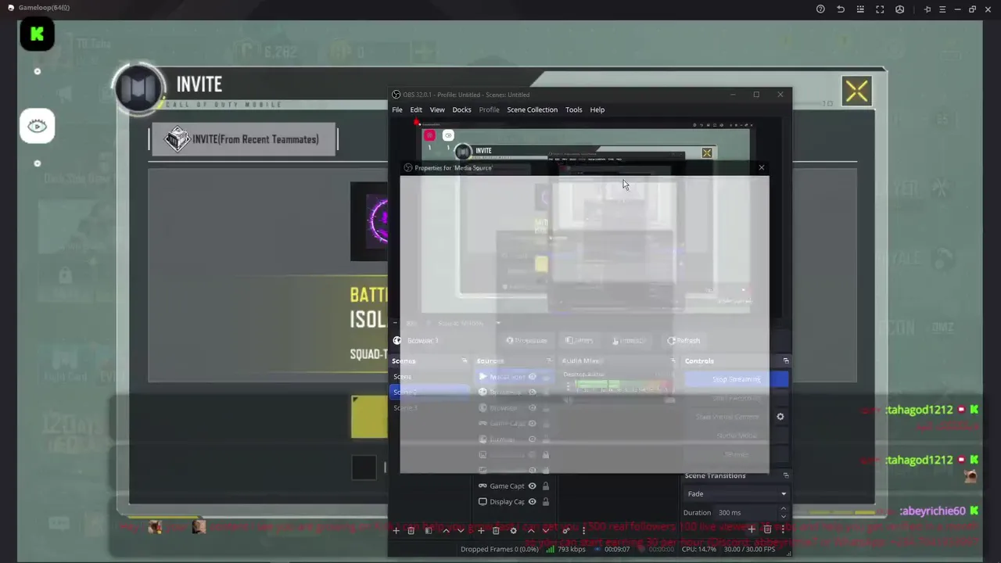Toggle Gameloop fullscreen icon
Image resolution: width=1001 pixels, height=563 pixels.
coord(880,9)
